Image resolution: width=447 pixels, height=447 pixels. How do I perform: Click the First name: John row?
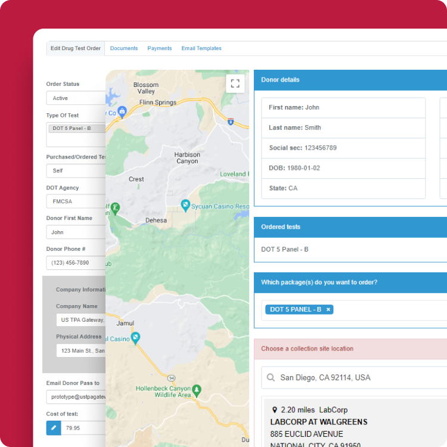click(343, 107)
